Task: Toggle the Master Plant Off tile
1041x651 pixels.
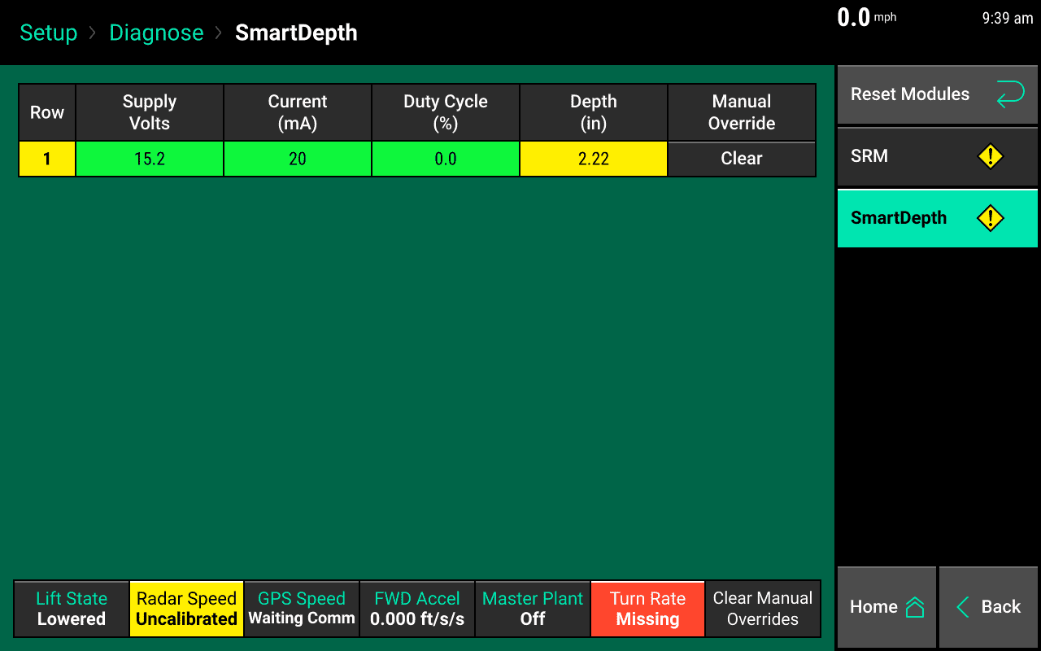Action: (x=533, y=609)
